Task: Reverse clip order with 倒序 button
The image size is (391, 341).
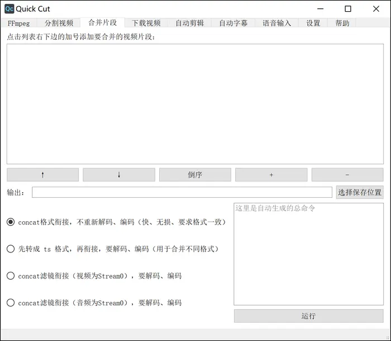Action: pos(195,175)
